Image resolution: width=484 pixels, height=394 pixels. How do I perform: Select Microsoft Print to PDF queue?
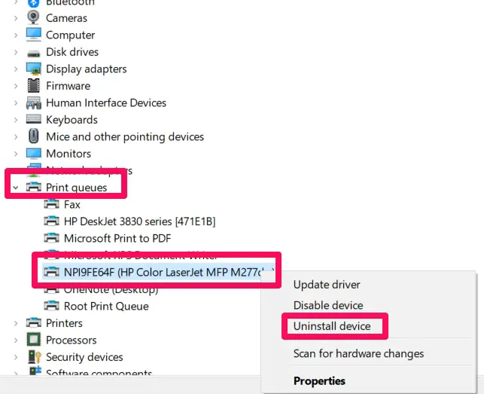coord(108,238)
